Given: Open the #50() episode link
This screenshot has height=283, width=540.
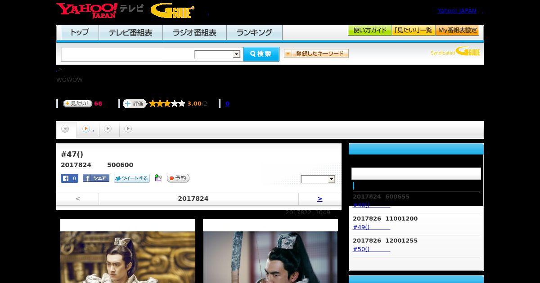Looking at the screenshot, I should [371, 249].
